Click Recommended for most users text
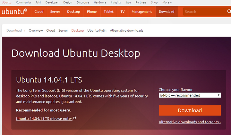 coord(43,110)
